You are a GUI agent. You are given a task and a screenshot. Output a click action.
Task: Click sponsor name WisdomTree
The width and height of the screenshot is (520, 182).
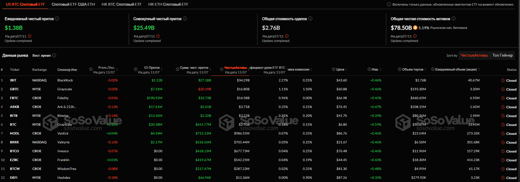coord(67,169)
